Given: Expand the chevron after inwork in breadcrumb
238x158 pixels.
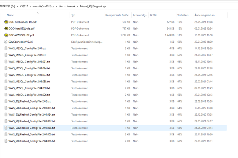Looking at the screenshot, I should 78,6.
